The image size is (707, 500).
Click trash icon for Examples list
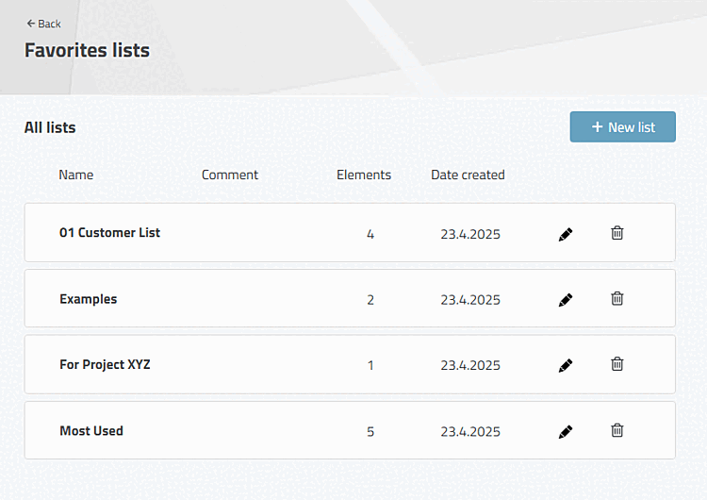pos(617,299)
